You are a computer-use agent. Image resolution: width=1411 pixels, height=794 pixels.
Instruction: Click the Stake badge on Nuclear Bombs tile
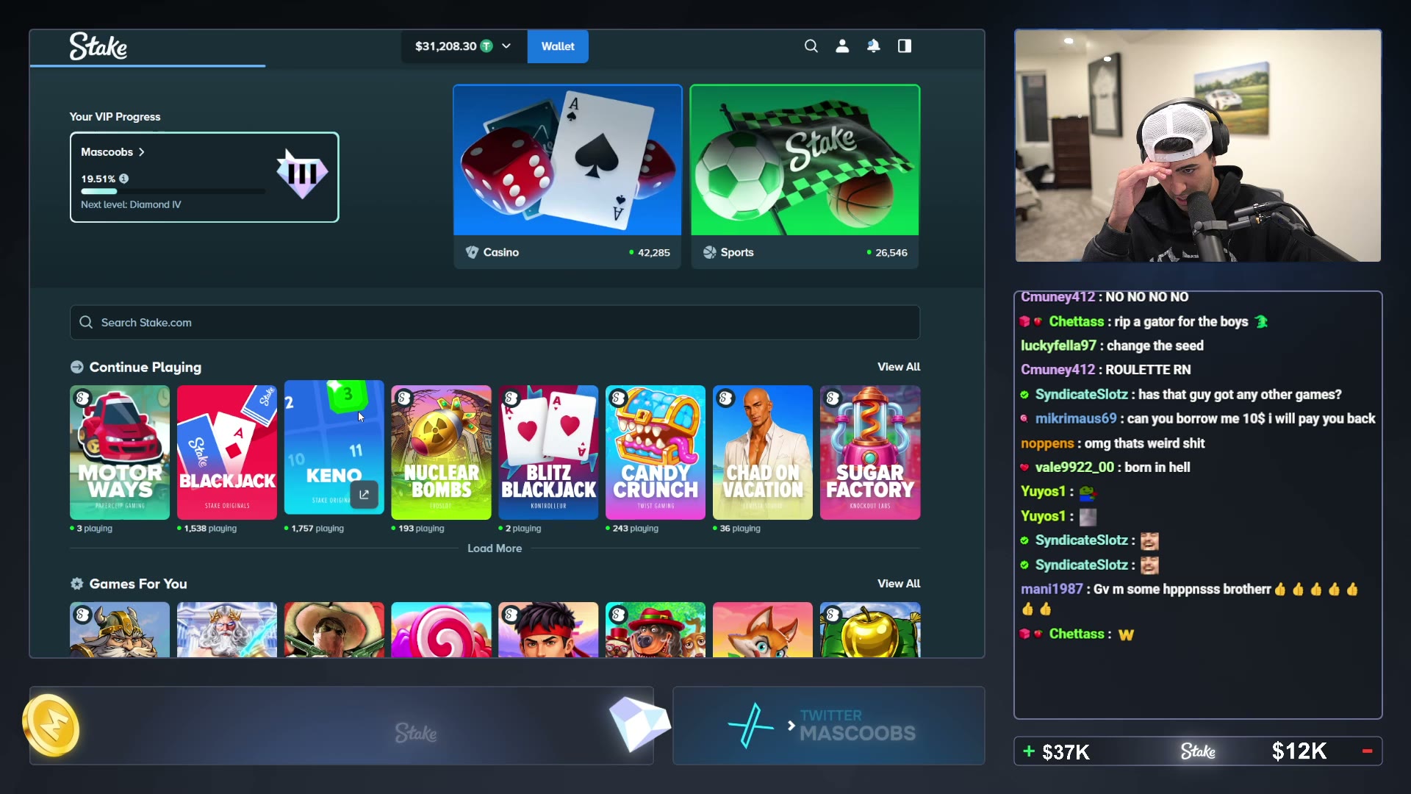pyautogui.click(x=404, y=398)
